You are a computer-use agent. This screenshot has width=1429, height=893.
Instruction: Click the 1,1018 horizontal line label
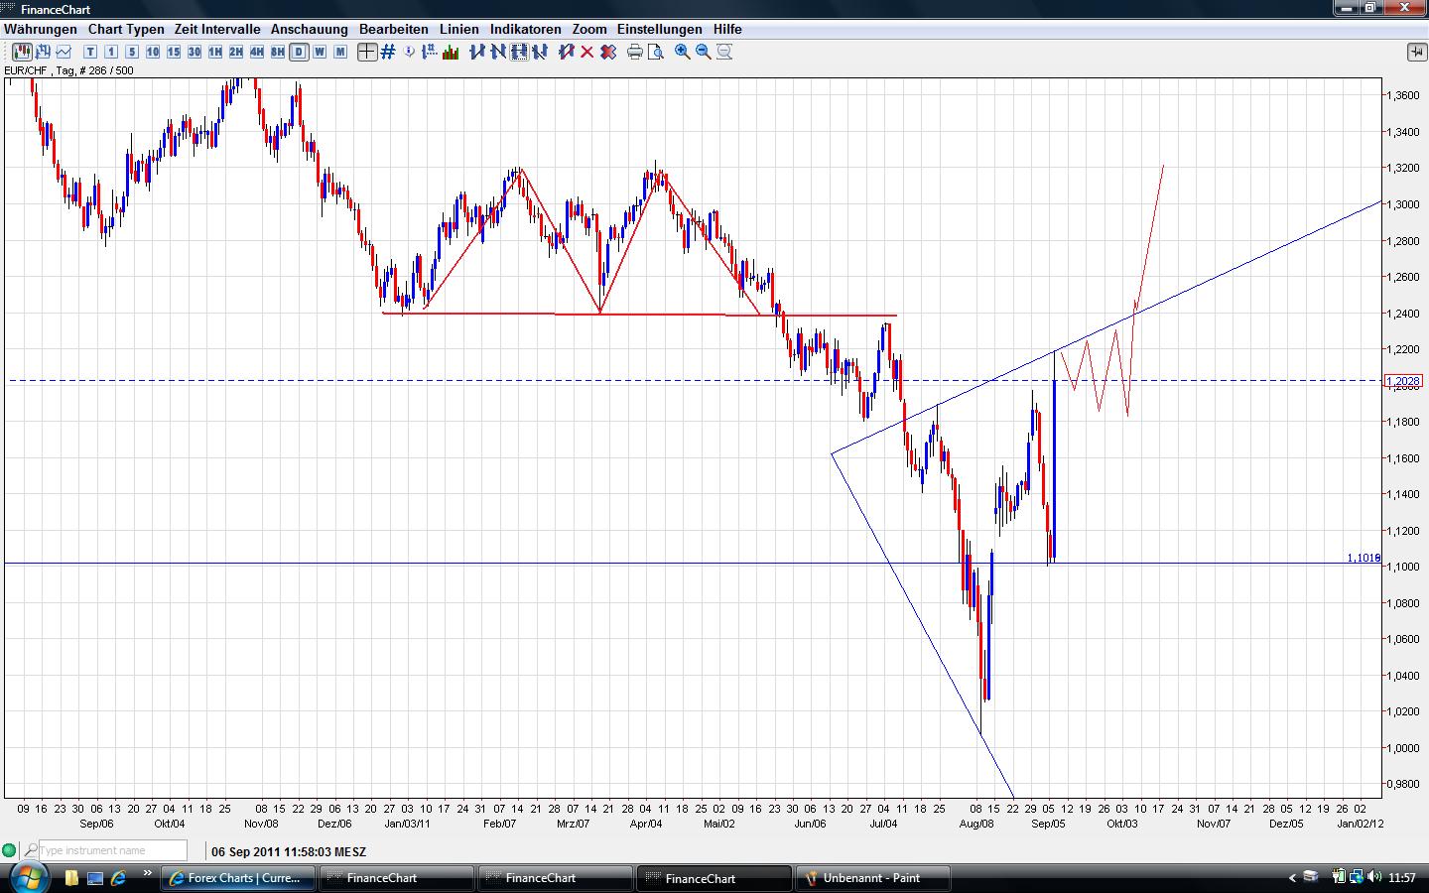point(1364,558)
